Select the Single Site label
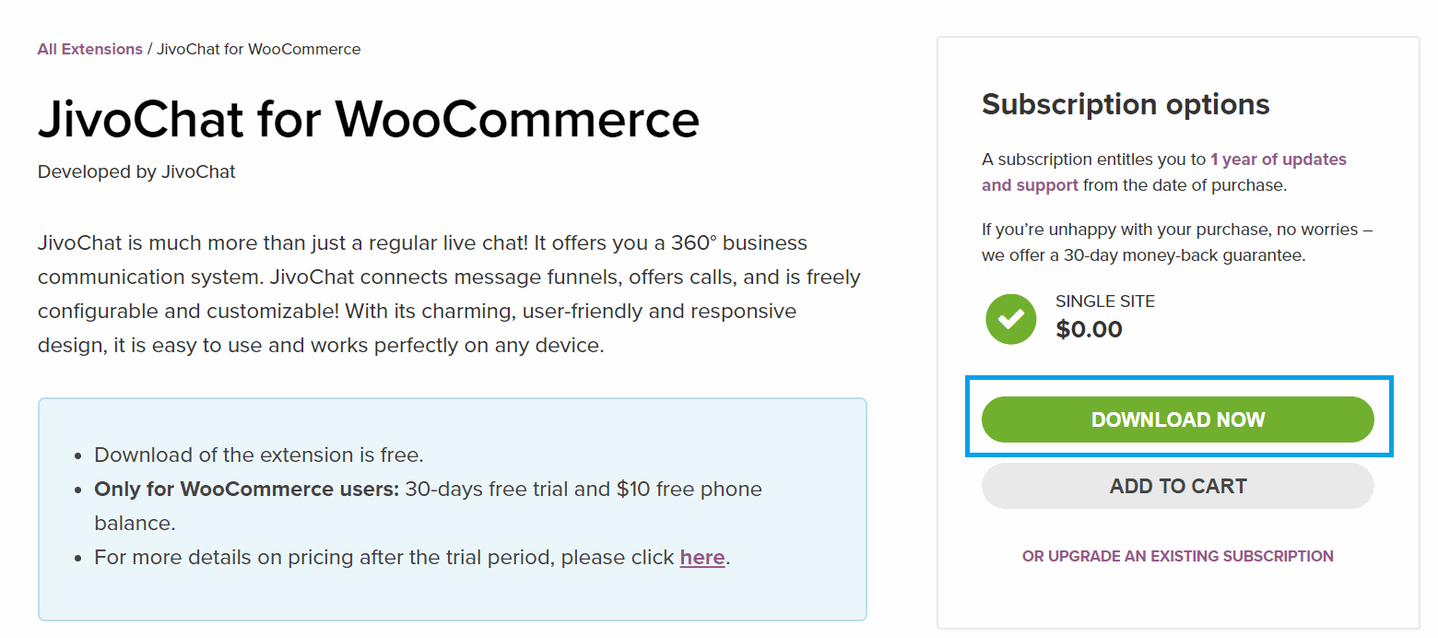The height and width of the screenshot is (638, 1438). click(x=1105, y=301)
